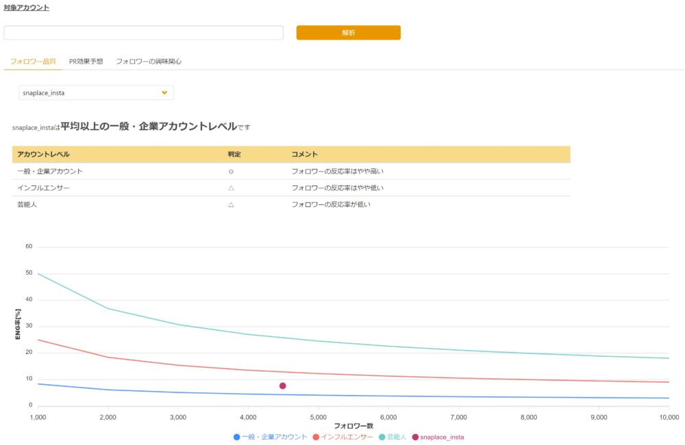Toggle インフルエンサー series in chart legend

pyautogui.click(x=342, y=437)
